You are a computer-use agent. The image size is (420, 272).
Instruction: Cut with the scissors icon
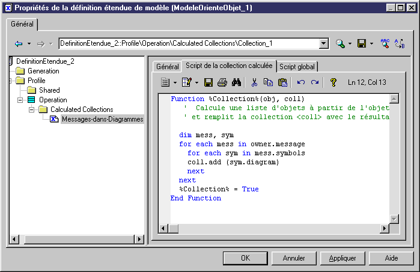point(254,82)
